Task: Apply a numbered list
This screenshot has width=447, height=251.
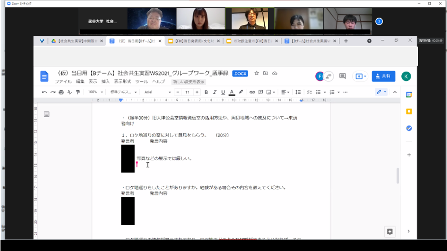Action: [332, 92]
